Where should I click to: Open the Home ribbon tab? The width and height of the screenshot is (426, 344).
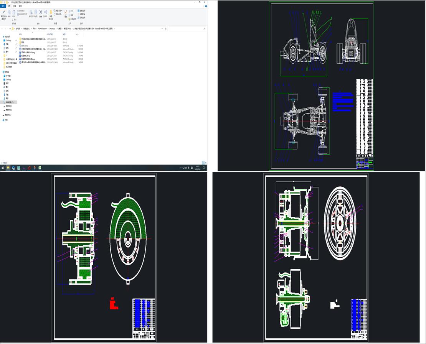tap(9, 6)
